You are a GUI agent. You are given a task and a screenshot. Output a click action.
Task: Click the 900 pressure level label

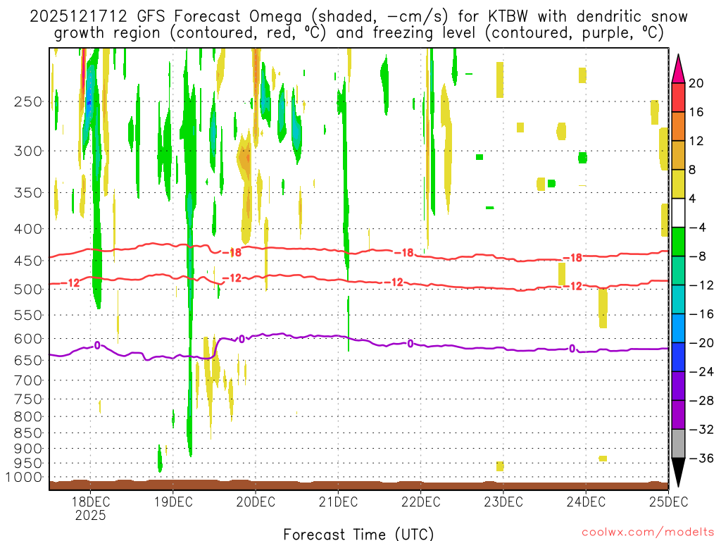[x=28, y=449]
